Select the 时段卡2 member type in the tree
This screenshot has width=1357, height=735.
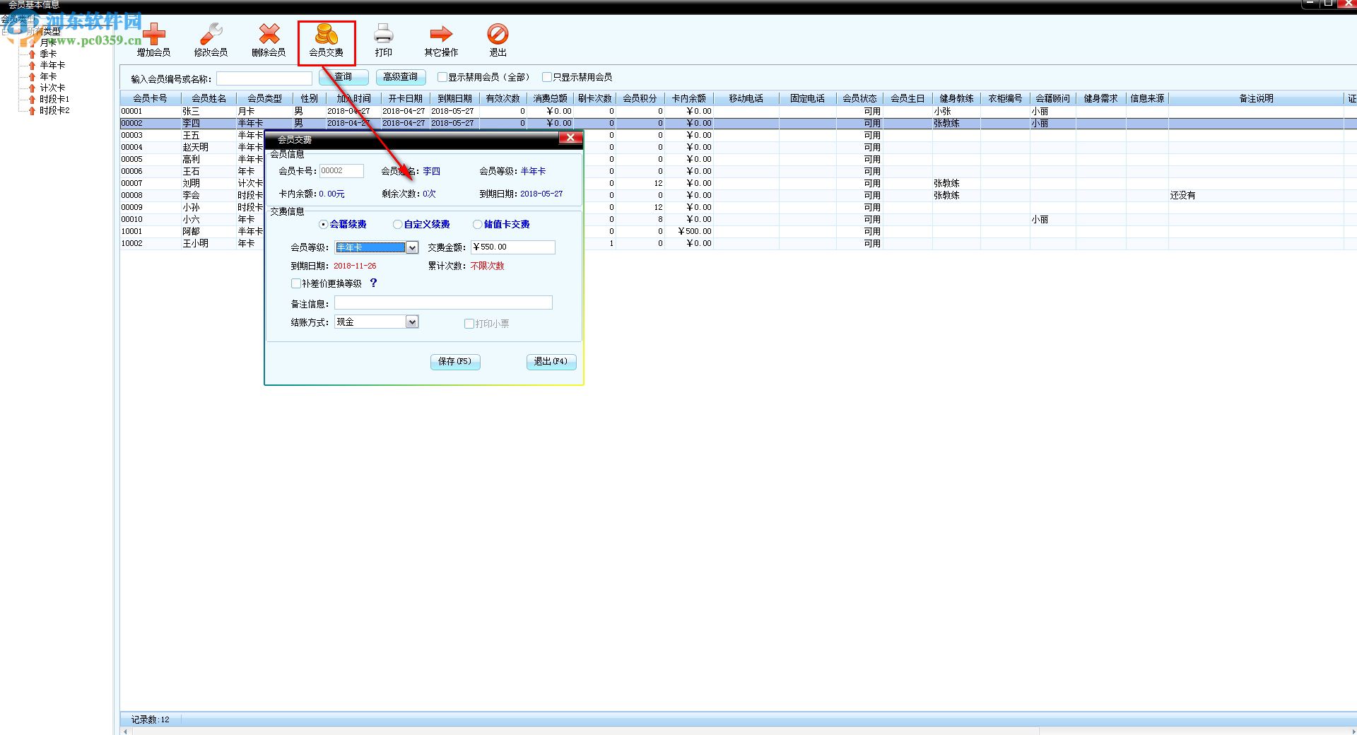54,110
